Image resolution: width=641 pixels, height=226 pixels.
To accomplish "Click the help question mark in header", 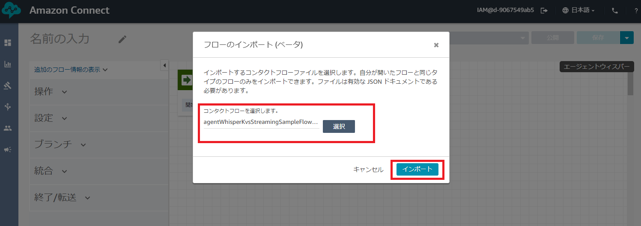I will 636,11.
